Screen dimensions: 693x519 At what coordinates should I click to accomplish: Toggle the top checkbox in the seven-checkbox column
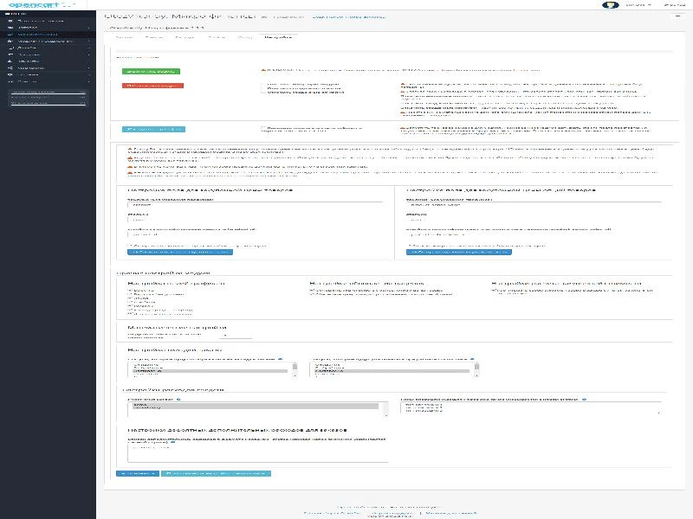(x=130, y=291)
